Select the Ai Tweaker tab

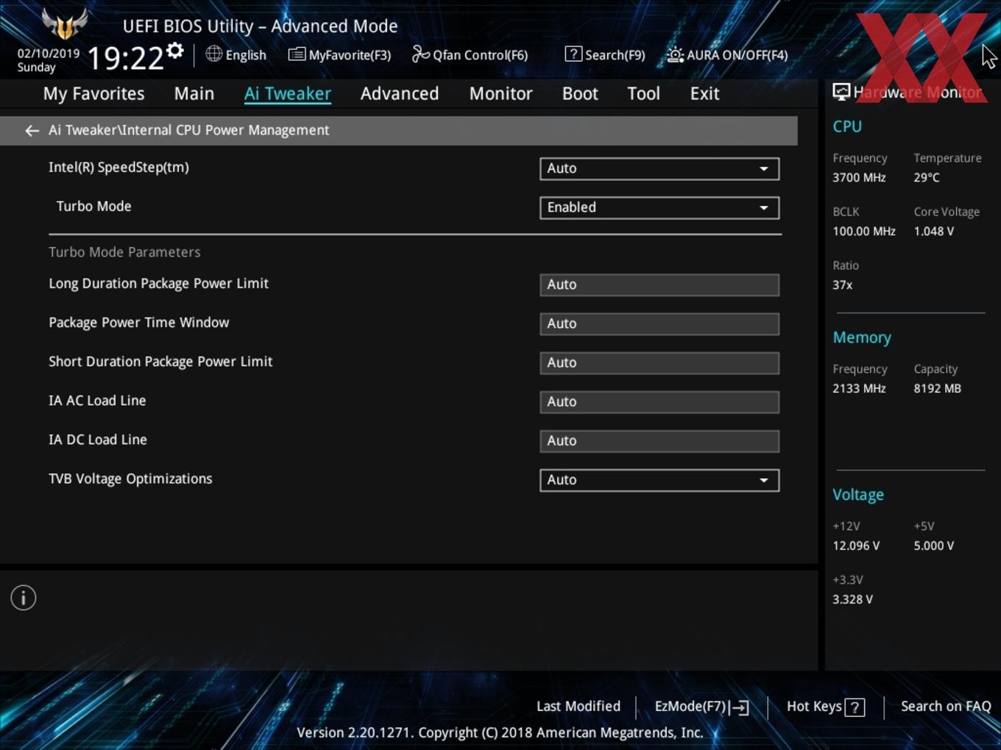tap(288, 93)
